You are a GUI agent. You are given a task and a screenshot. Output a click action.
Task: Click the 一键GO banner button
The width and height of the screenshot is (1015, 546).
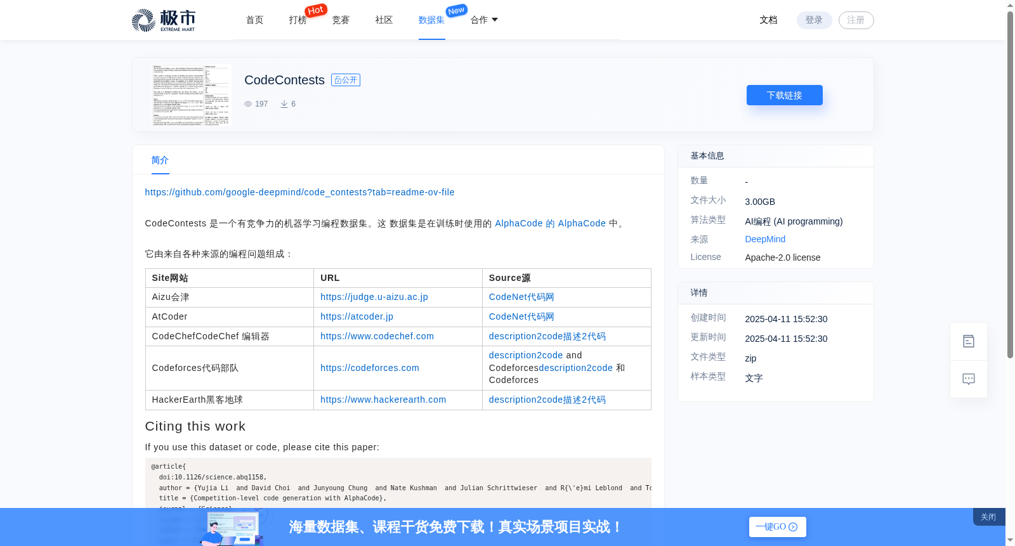pyautogui.click(x=777, y=527)
